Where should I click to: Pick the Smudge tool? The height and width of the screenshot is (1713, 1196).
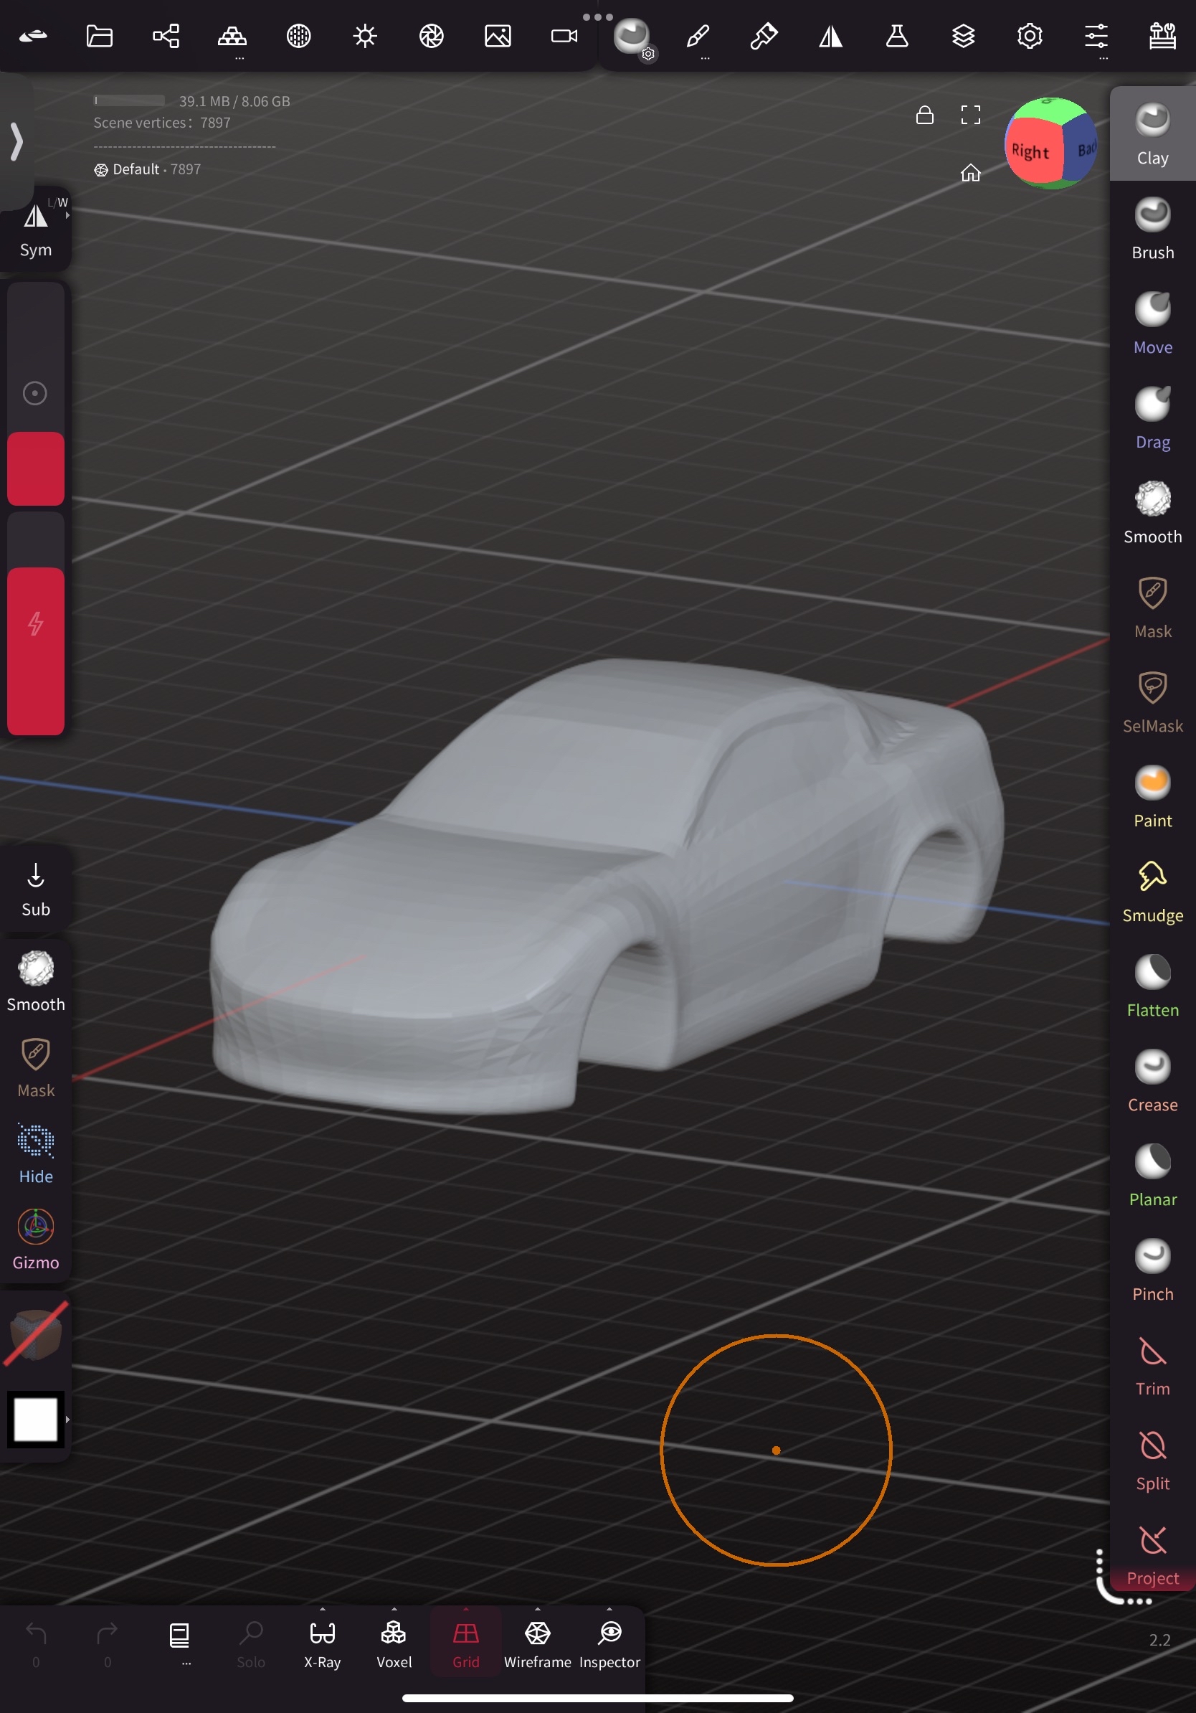pyautogui.click(x=1152, y=891)
